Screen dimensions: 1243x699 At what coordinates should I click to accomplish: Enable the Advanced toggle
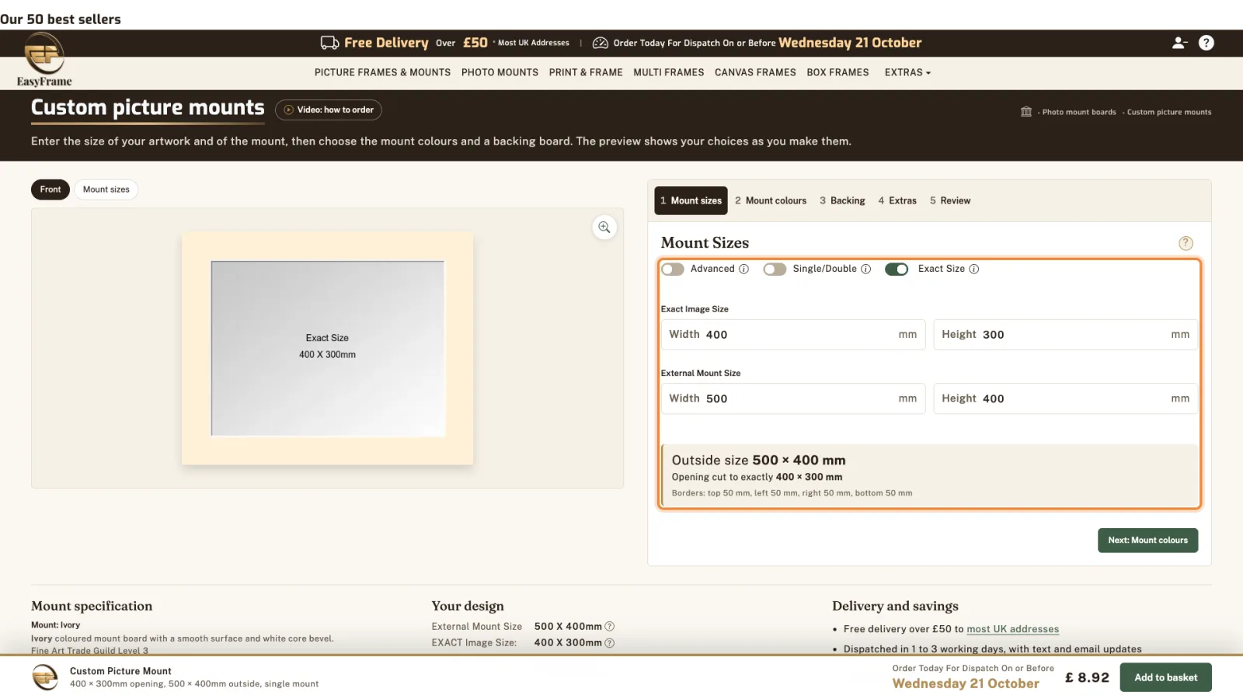pyautogui.click(x=673, y=269)
